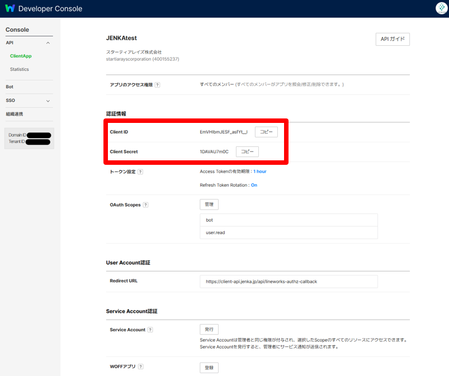Viewport: 449px width, 376px height.
Task: Select 組織連携 in the sidebar
Action: point(15,114)
